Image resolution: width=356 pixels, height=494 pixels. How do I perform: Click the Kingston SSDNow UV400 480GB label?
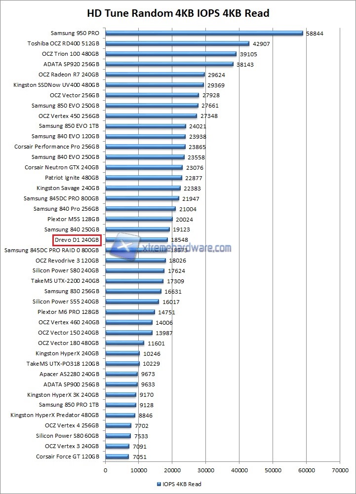(x=57, y=85)
